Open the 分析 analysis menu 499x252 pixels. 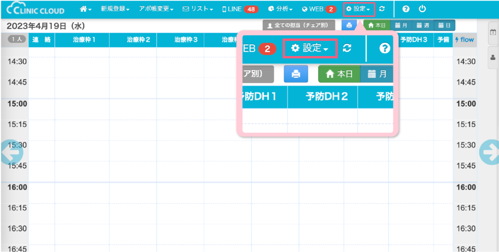pyautogui.click(x=280, y=9)
